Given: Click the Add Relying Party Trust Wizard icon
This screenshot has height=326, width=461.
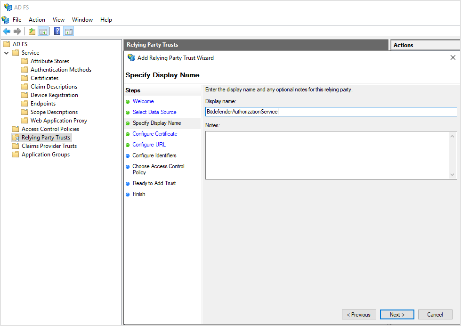Looking at the screenshot, I should click(131, 57).
